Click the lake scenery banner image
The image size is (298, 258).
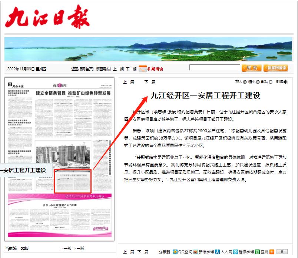click(148, 49)
